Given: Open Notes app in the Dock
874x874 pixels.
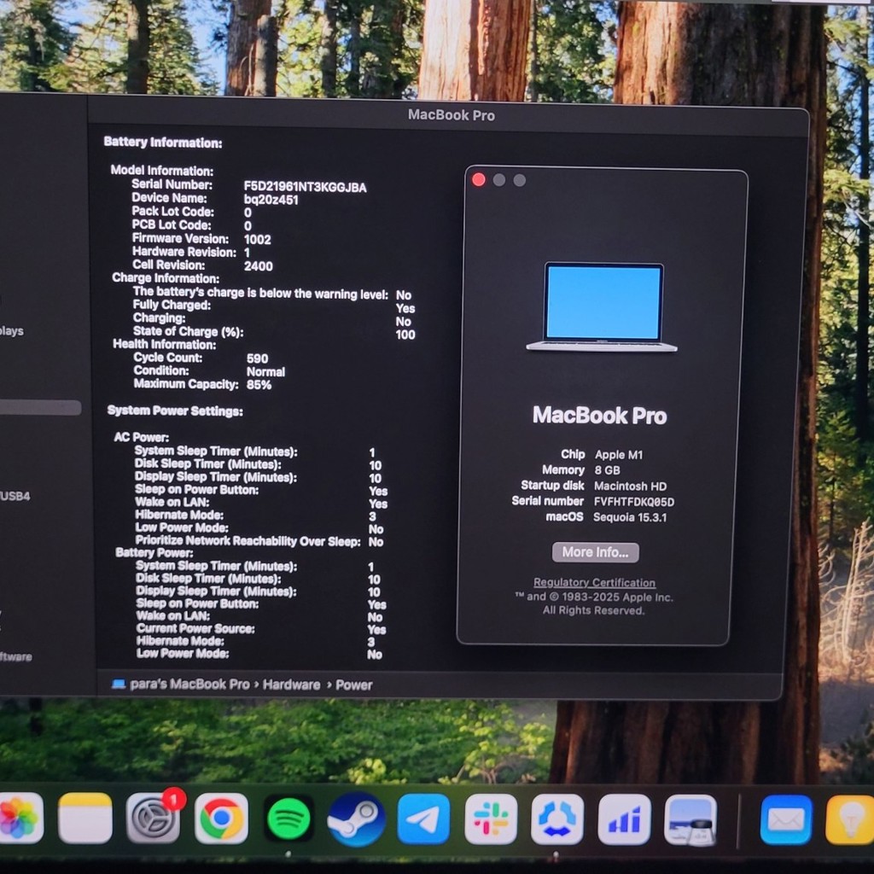Looking at the screenshot, I should click(x=85, y=818).
